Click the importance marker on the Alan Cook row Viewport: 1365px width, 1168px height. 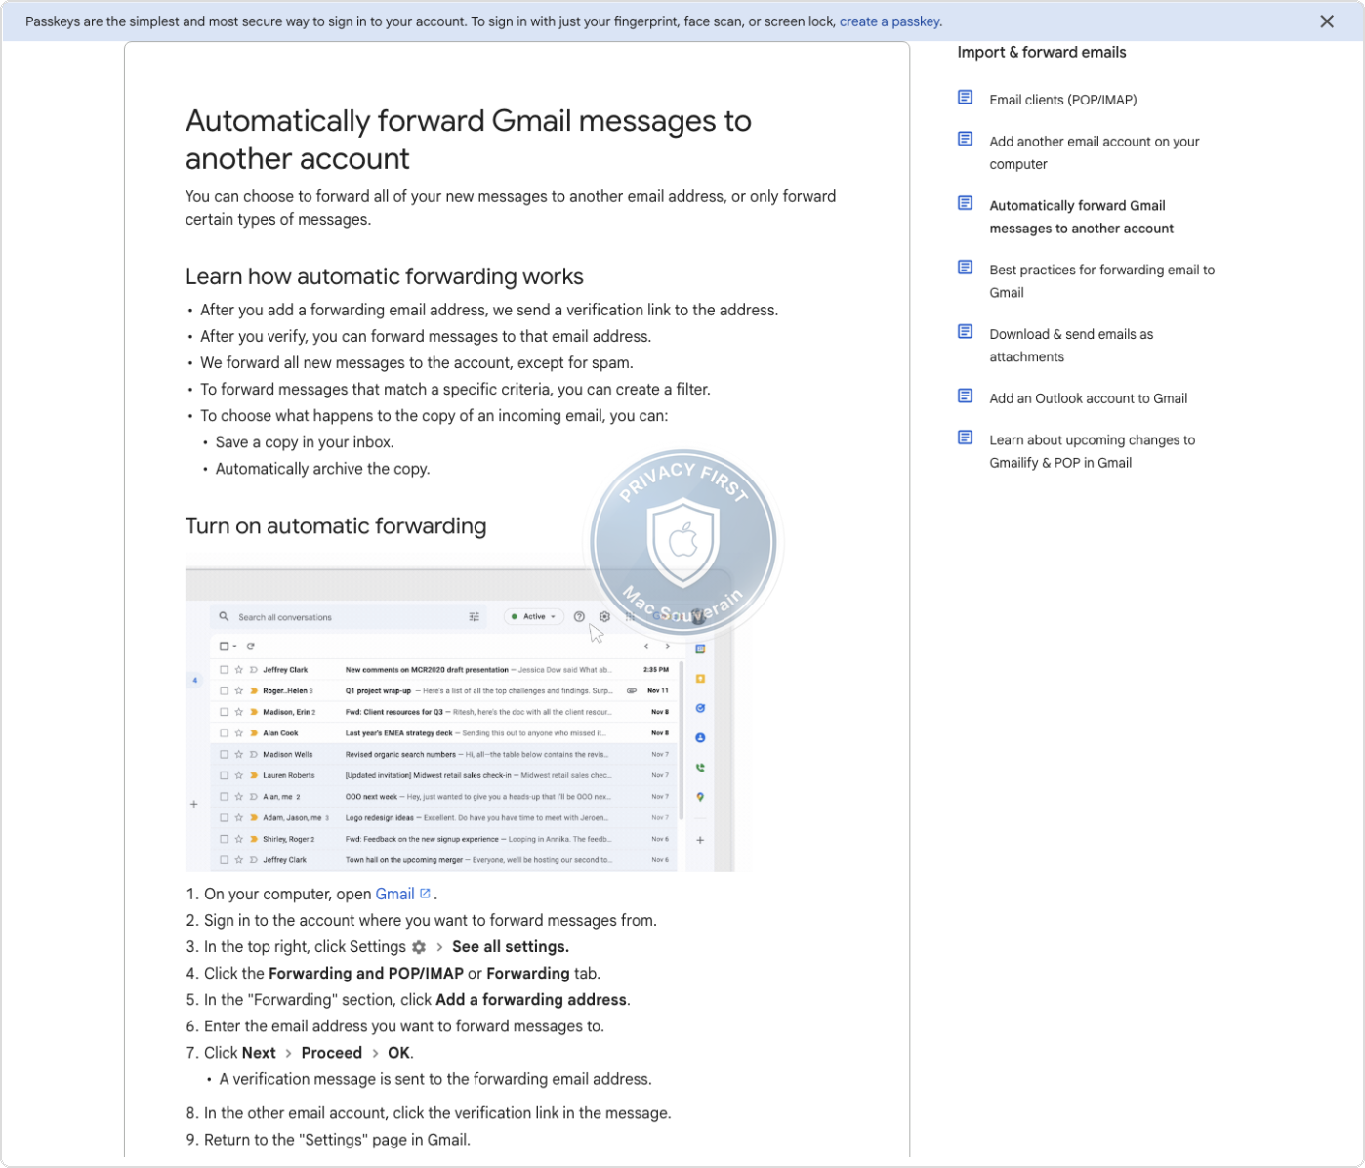click(254, 732)
